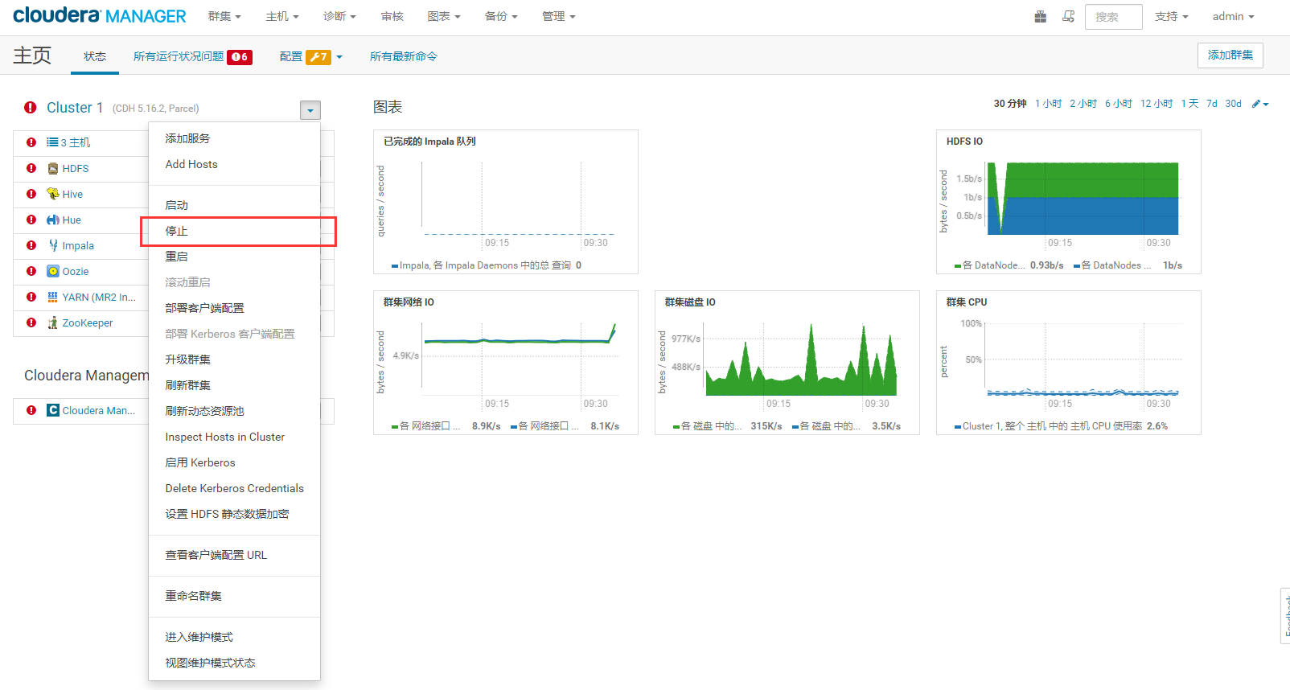Click the orange configuration wrench badge 7
The image size is (1290, 690).
[x=318, y=57]
